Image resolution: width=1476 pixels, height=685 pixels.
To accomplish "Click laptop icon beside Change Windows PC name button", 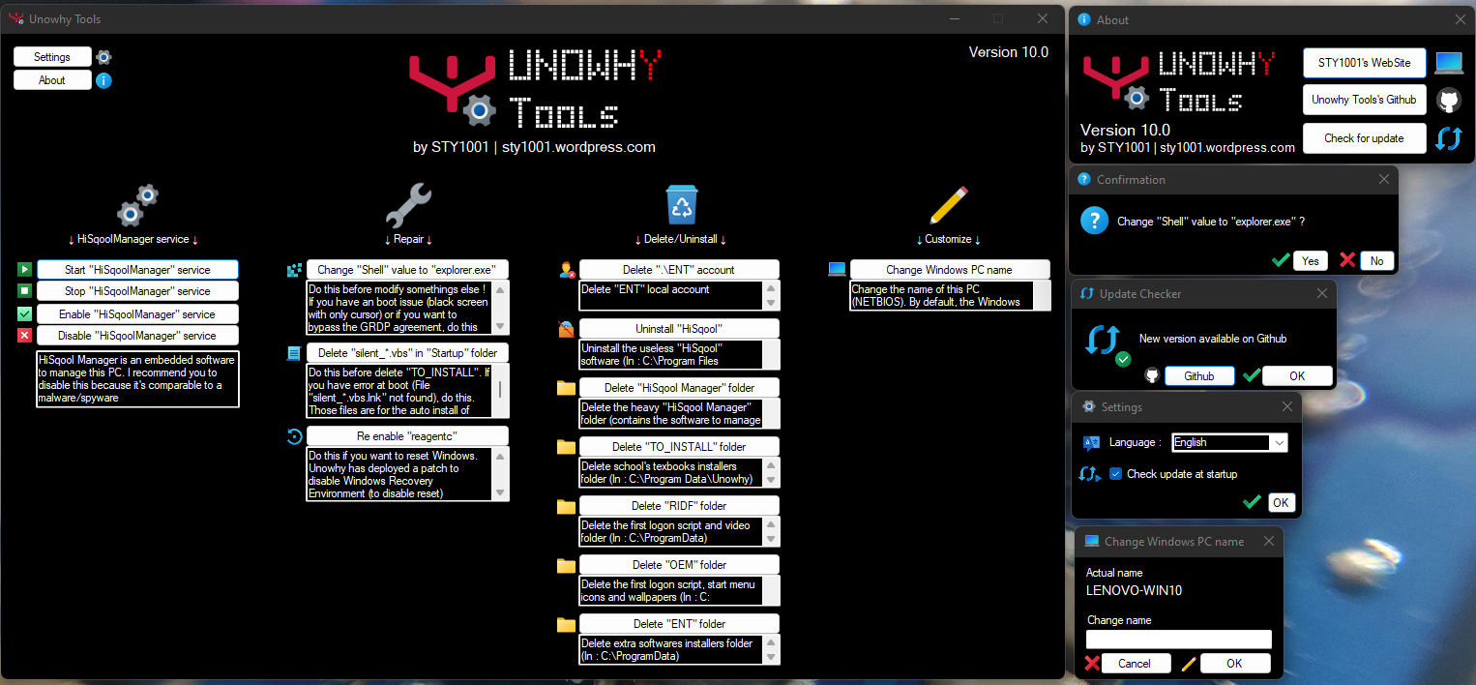I will [838, 270].
